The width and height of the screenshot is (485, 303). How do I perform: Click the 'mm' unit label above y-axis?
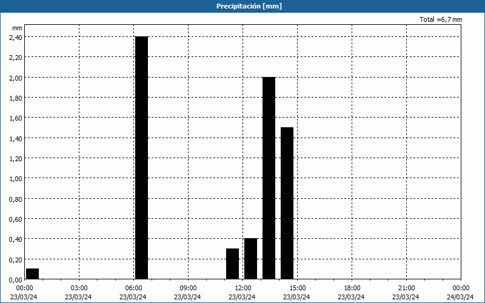point(17,28)
